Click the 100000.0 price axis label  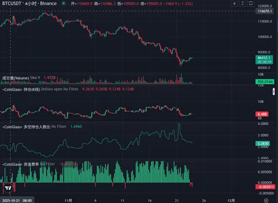tap(265, 37)
